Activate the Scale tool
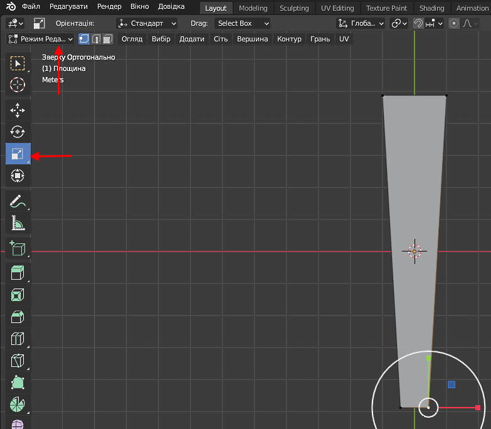 pyautogui.click(x=18, y=154)
